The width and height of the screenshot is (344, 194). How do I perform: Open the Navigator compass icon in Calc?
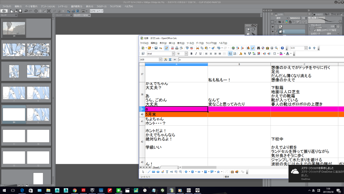pyautogui.click(x=263, y=48)
